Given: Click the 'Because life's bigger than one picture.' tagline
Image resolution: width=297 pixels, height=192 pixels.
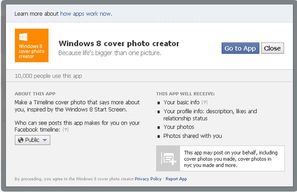Looking at the screenshot, I should click(x=110, y=53).
